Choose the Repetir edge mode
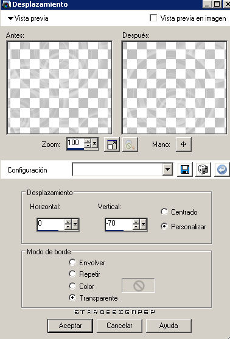Screen dimensions: 230x339 click(x=72, y=274)
